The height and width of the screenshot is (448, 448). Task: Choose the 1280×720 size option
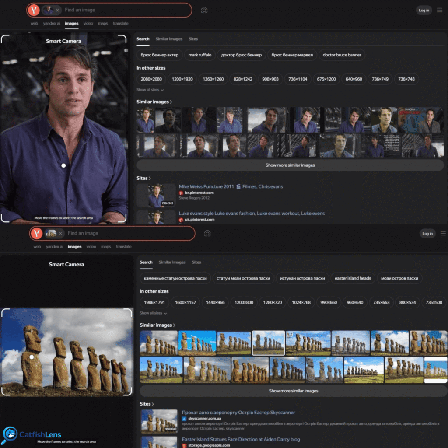[x=272, y=303]
